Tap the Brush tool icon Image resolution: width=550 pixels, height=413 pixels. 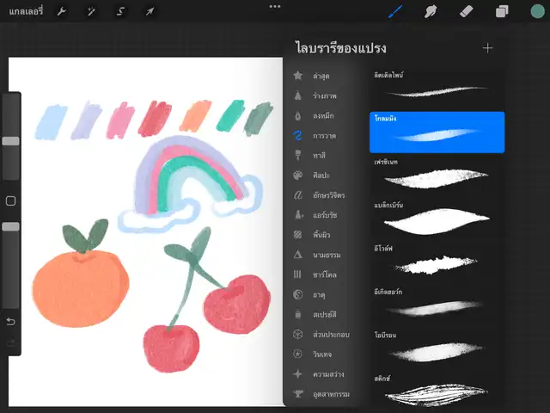coord(396,11)
